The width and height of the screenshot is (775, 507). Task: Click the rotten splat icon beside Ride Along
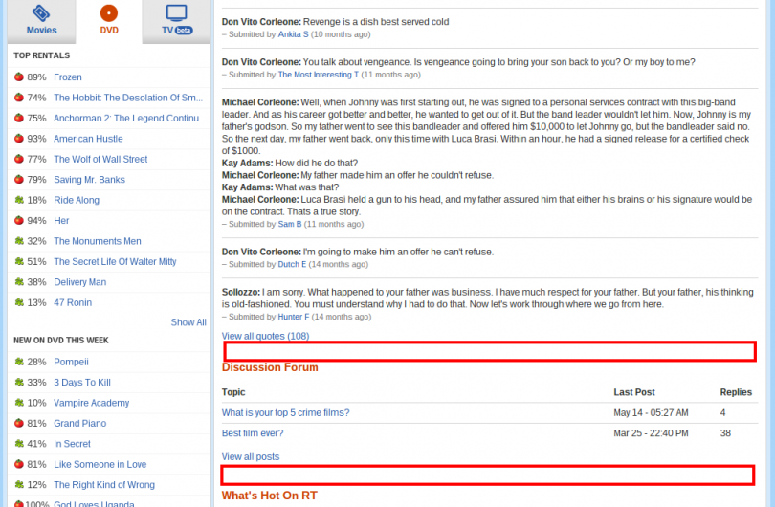pyautogui.click(x=19, y=200)
